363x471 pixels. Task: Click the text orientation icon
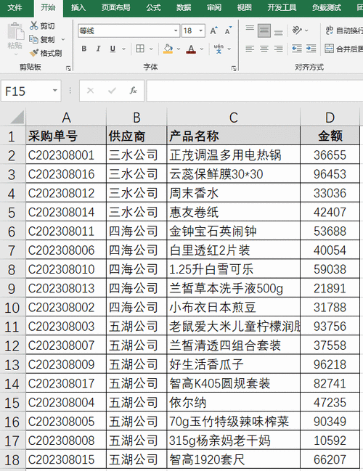click(297, 30)
